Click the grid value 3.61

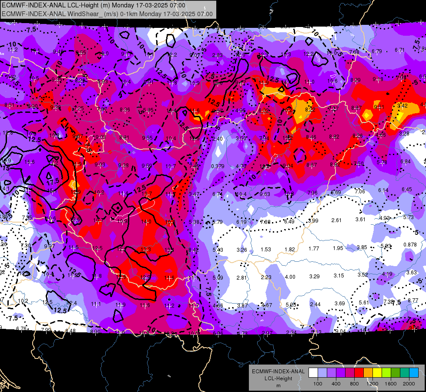tap(360, 219)
